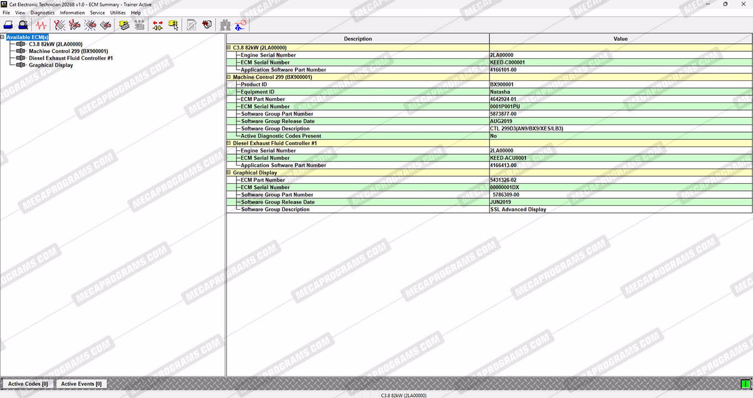The width and height of the screenshot is (753, 398).
Task: Click the Equipment ID row label
Action: [x=257, y=92]
